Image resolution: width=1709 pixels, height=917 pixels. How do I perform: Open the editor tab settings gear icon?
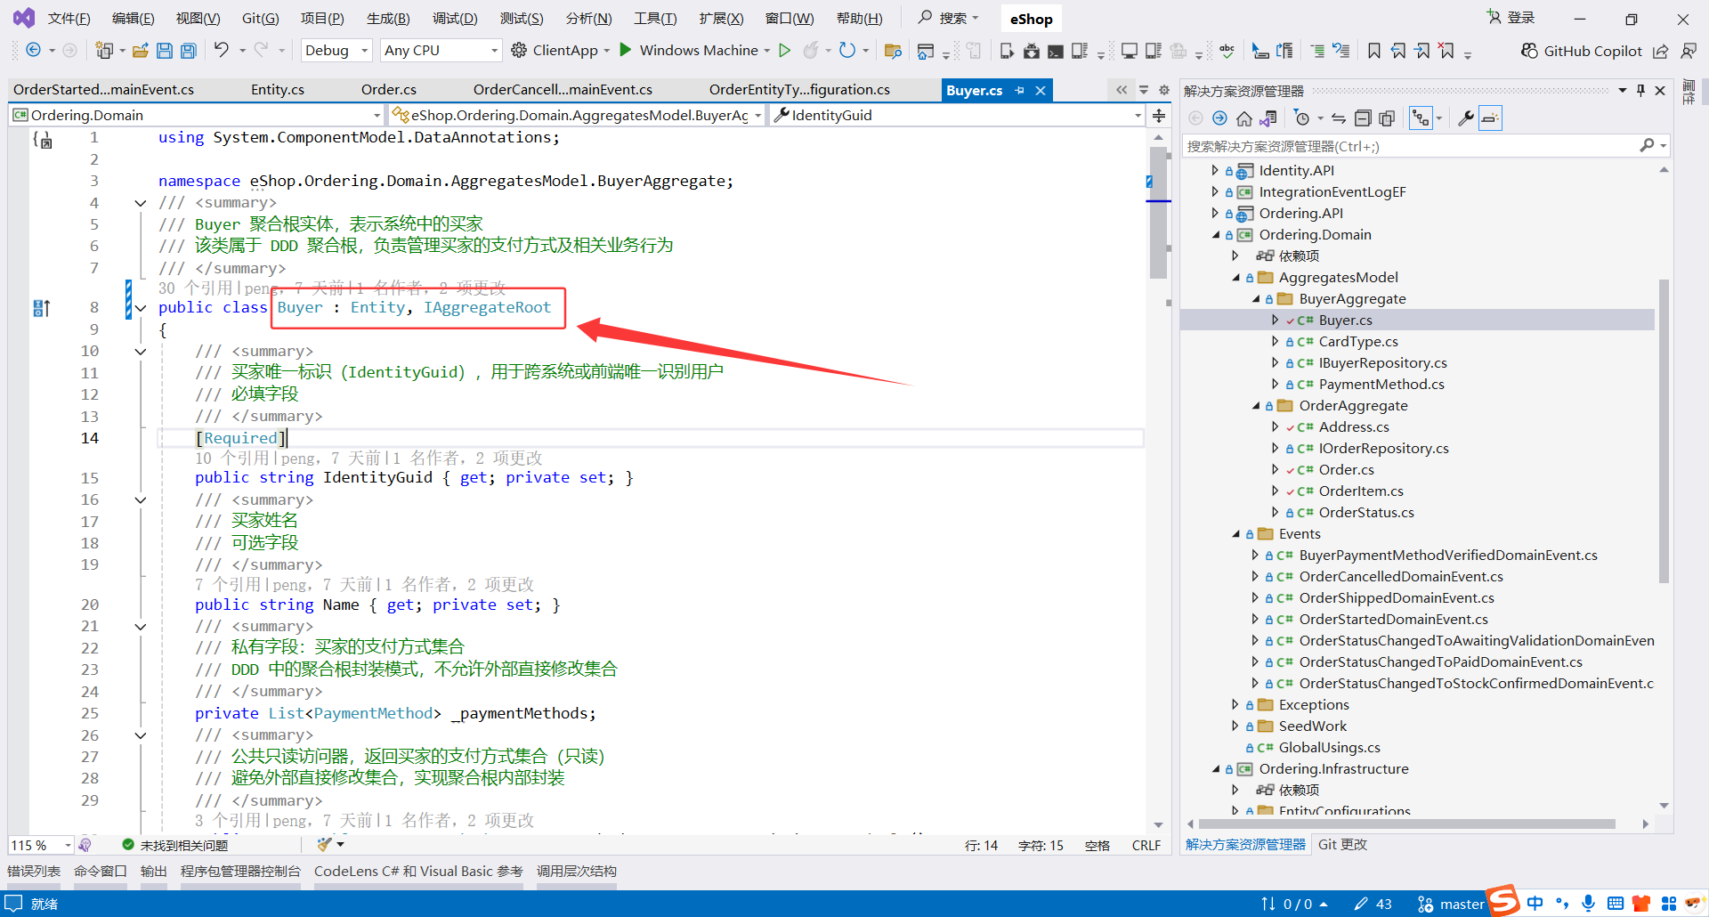point(1163,90)
